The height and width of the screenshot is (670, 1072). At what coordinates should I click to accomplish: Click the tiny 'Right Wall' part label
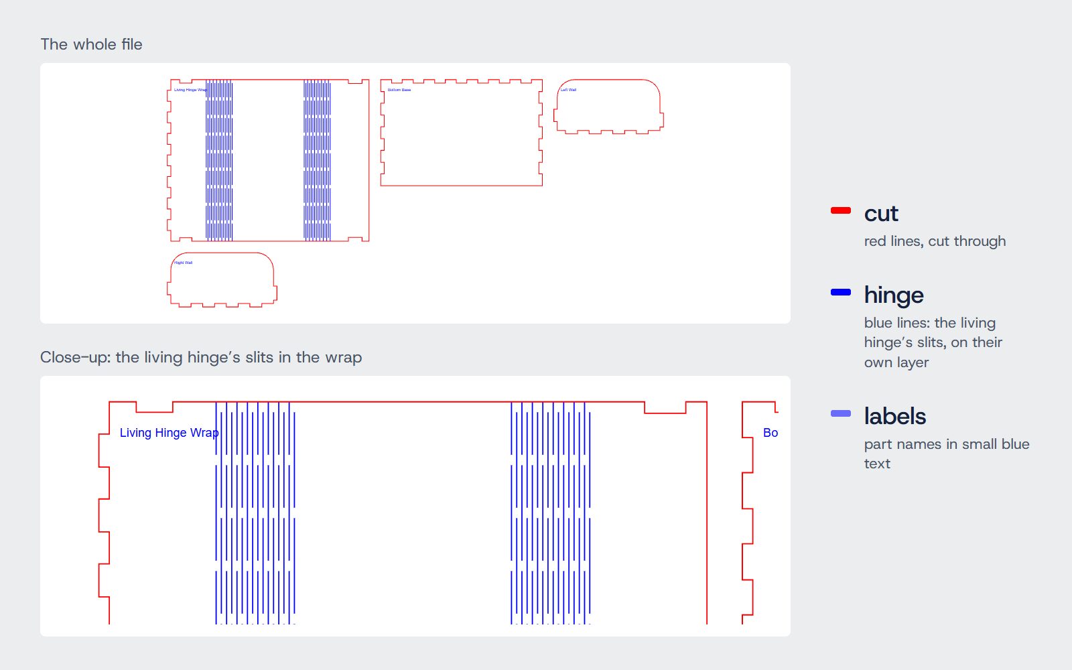pyautogui.click(x=183, y=263)
